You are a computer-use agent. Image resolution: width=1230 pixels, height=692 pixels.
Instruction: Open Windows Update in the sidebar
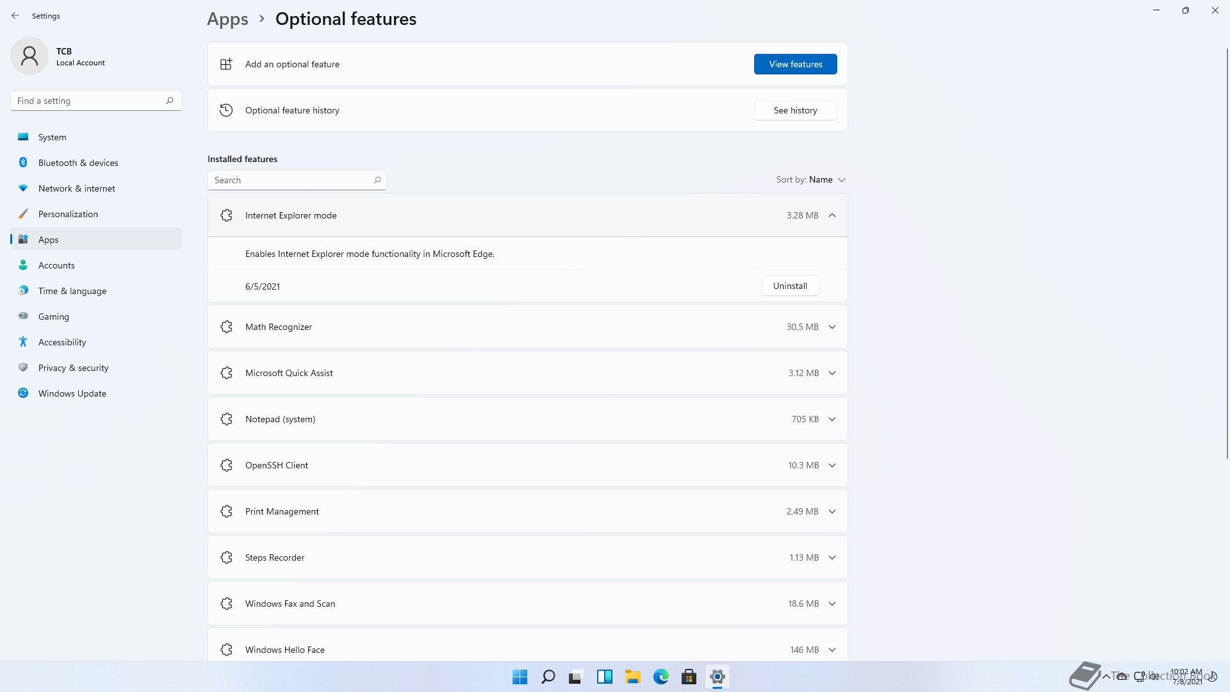click(96, 393)
